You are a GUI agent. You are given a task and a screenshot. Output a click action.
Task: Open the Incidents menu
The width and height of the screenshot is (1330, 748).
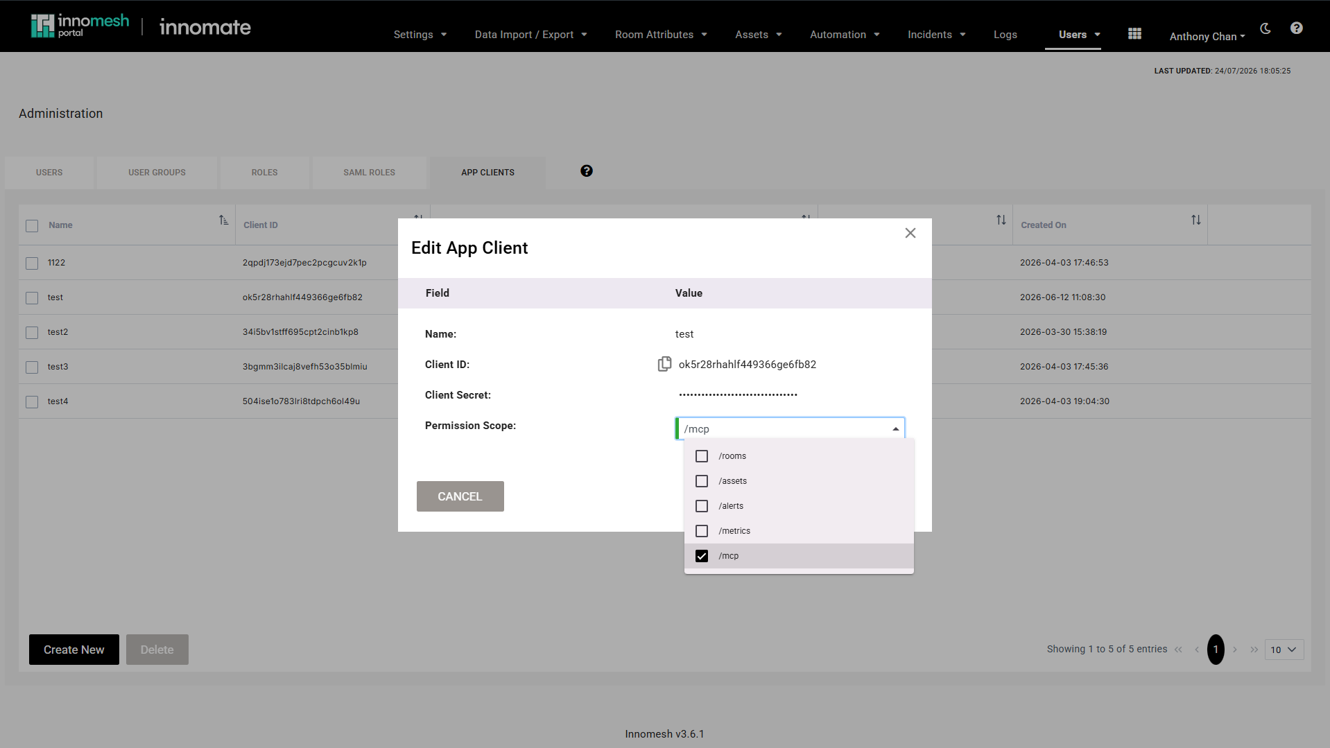937,34
